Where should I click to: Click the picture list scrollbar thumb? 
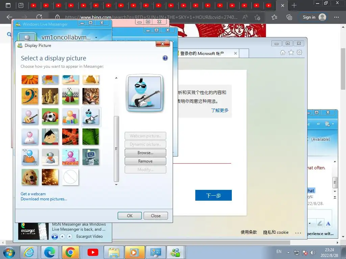[x=116, y=149]
